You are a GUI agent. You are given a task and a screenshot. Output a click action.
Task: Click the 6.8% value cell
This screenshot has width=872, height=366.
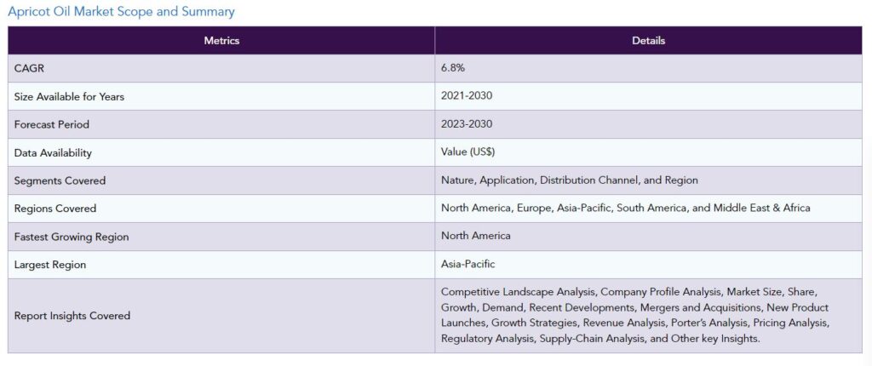(648, 68)
